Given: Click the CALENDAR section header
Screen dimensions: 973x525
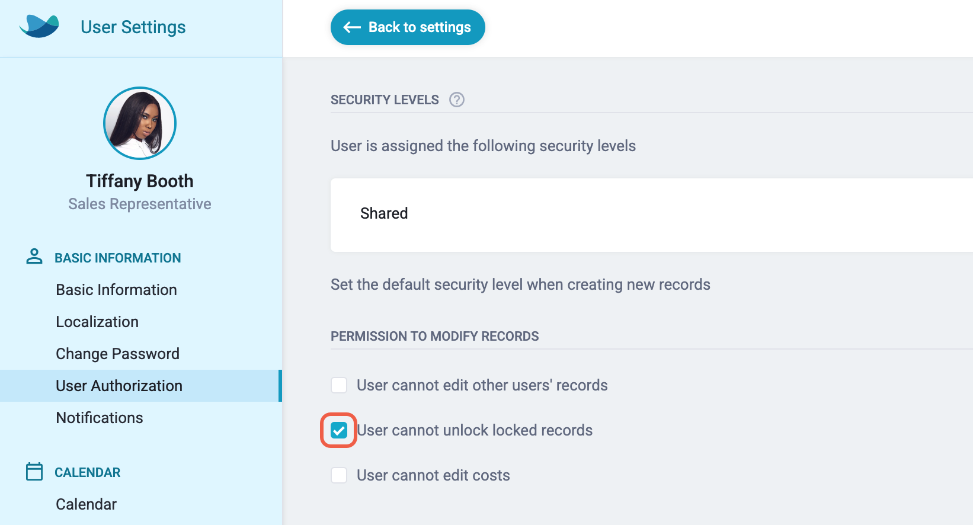Looking at the screenshot, I should (88, 472).
